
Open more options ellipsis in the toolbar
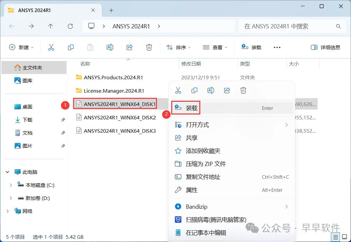[277, 47]
